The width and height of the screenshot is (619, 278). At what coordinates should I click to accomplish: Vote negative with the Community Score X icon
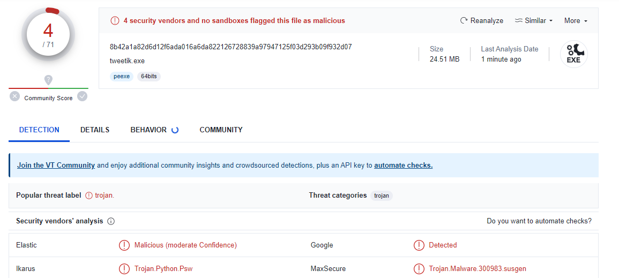15,96
